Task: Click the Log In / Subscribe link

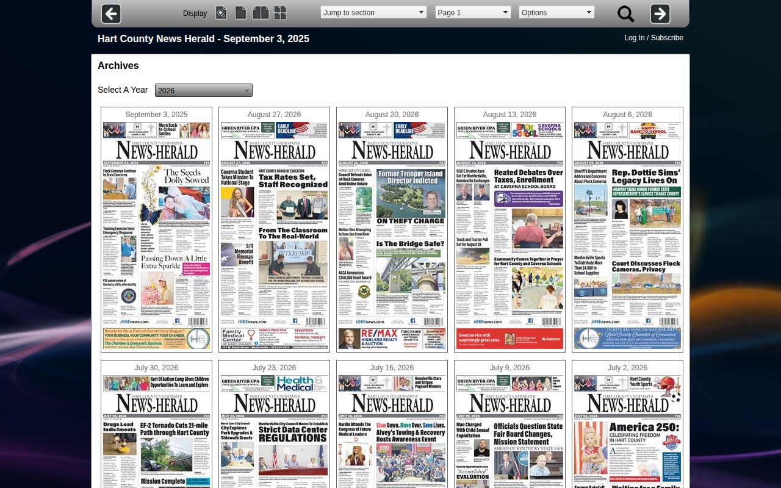Action: 653,38
